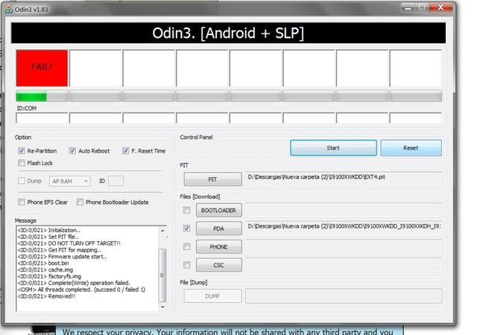Image resolution: width=477 pixels, height=335 pixels.
Task: Open the AP RAM dropdown
Action: 69,181
